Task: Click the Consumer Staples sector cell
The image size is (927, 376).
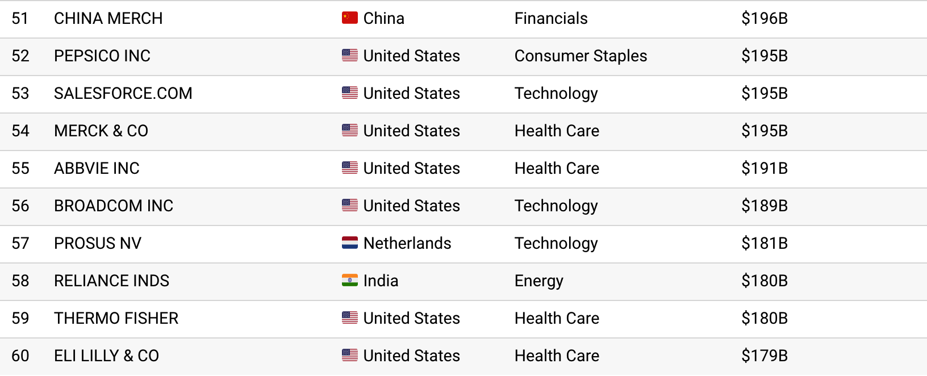Action: pyautogui.click(x=581, y=56)
